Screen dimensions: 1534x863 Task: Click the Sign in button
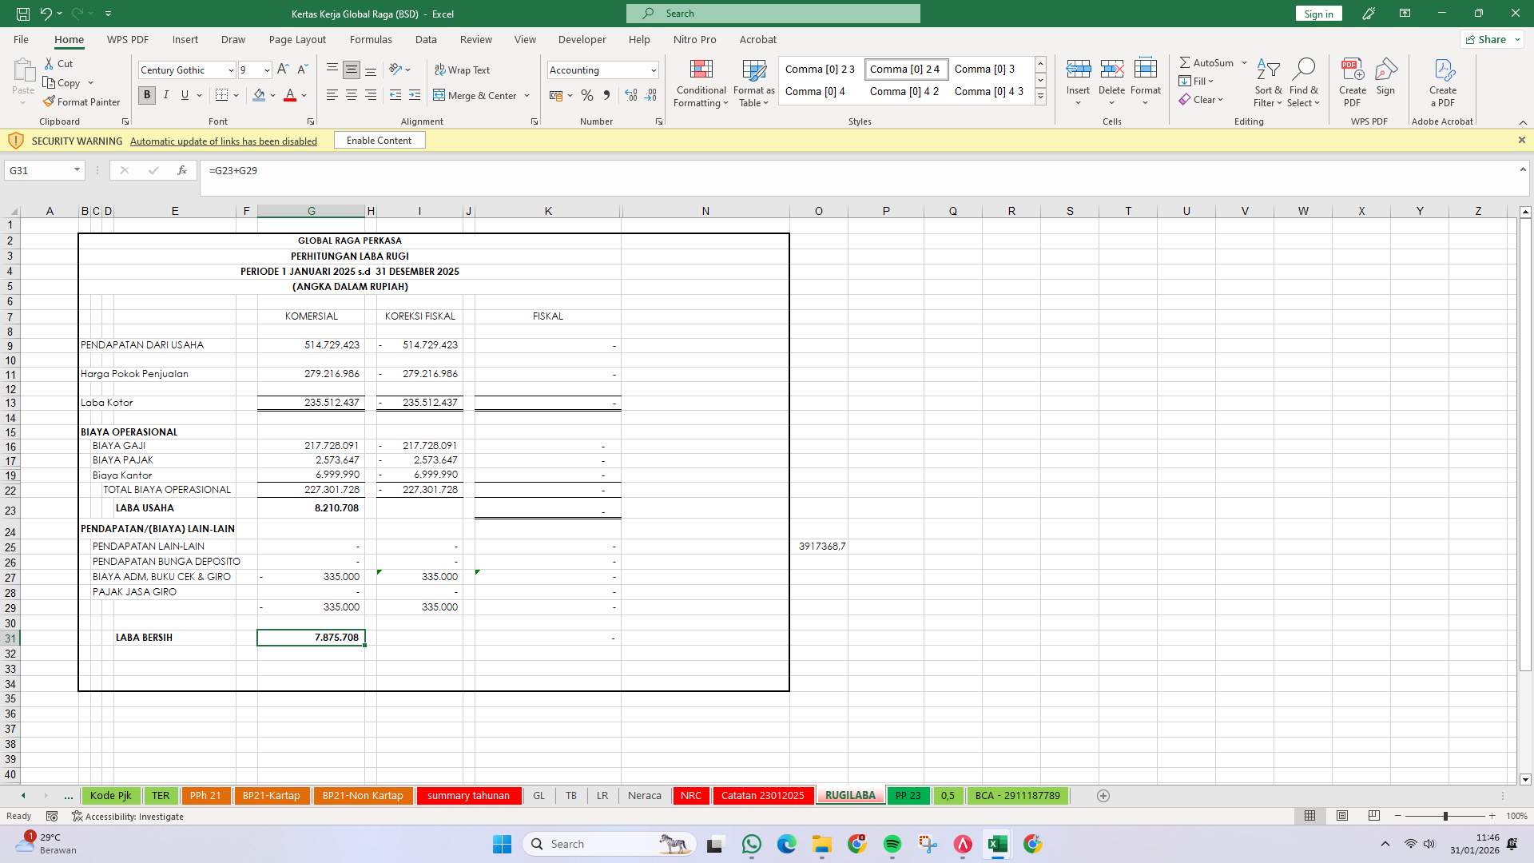point(1317,14)
